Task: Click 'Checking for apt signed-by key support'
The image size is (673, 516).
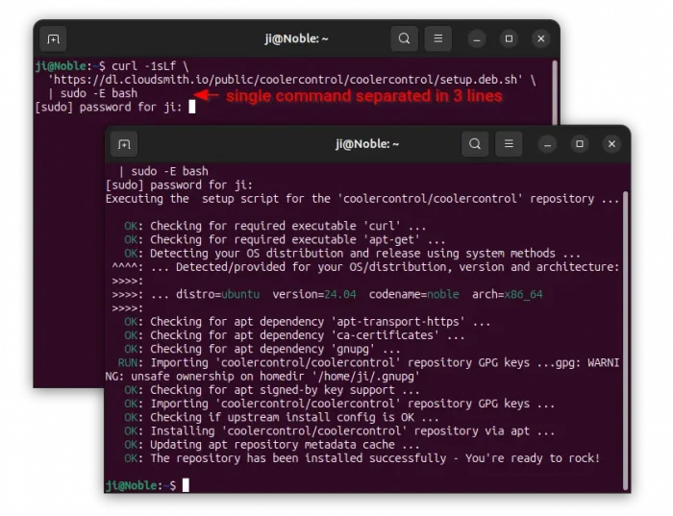Action: tap(272, 390)
